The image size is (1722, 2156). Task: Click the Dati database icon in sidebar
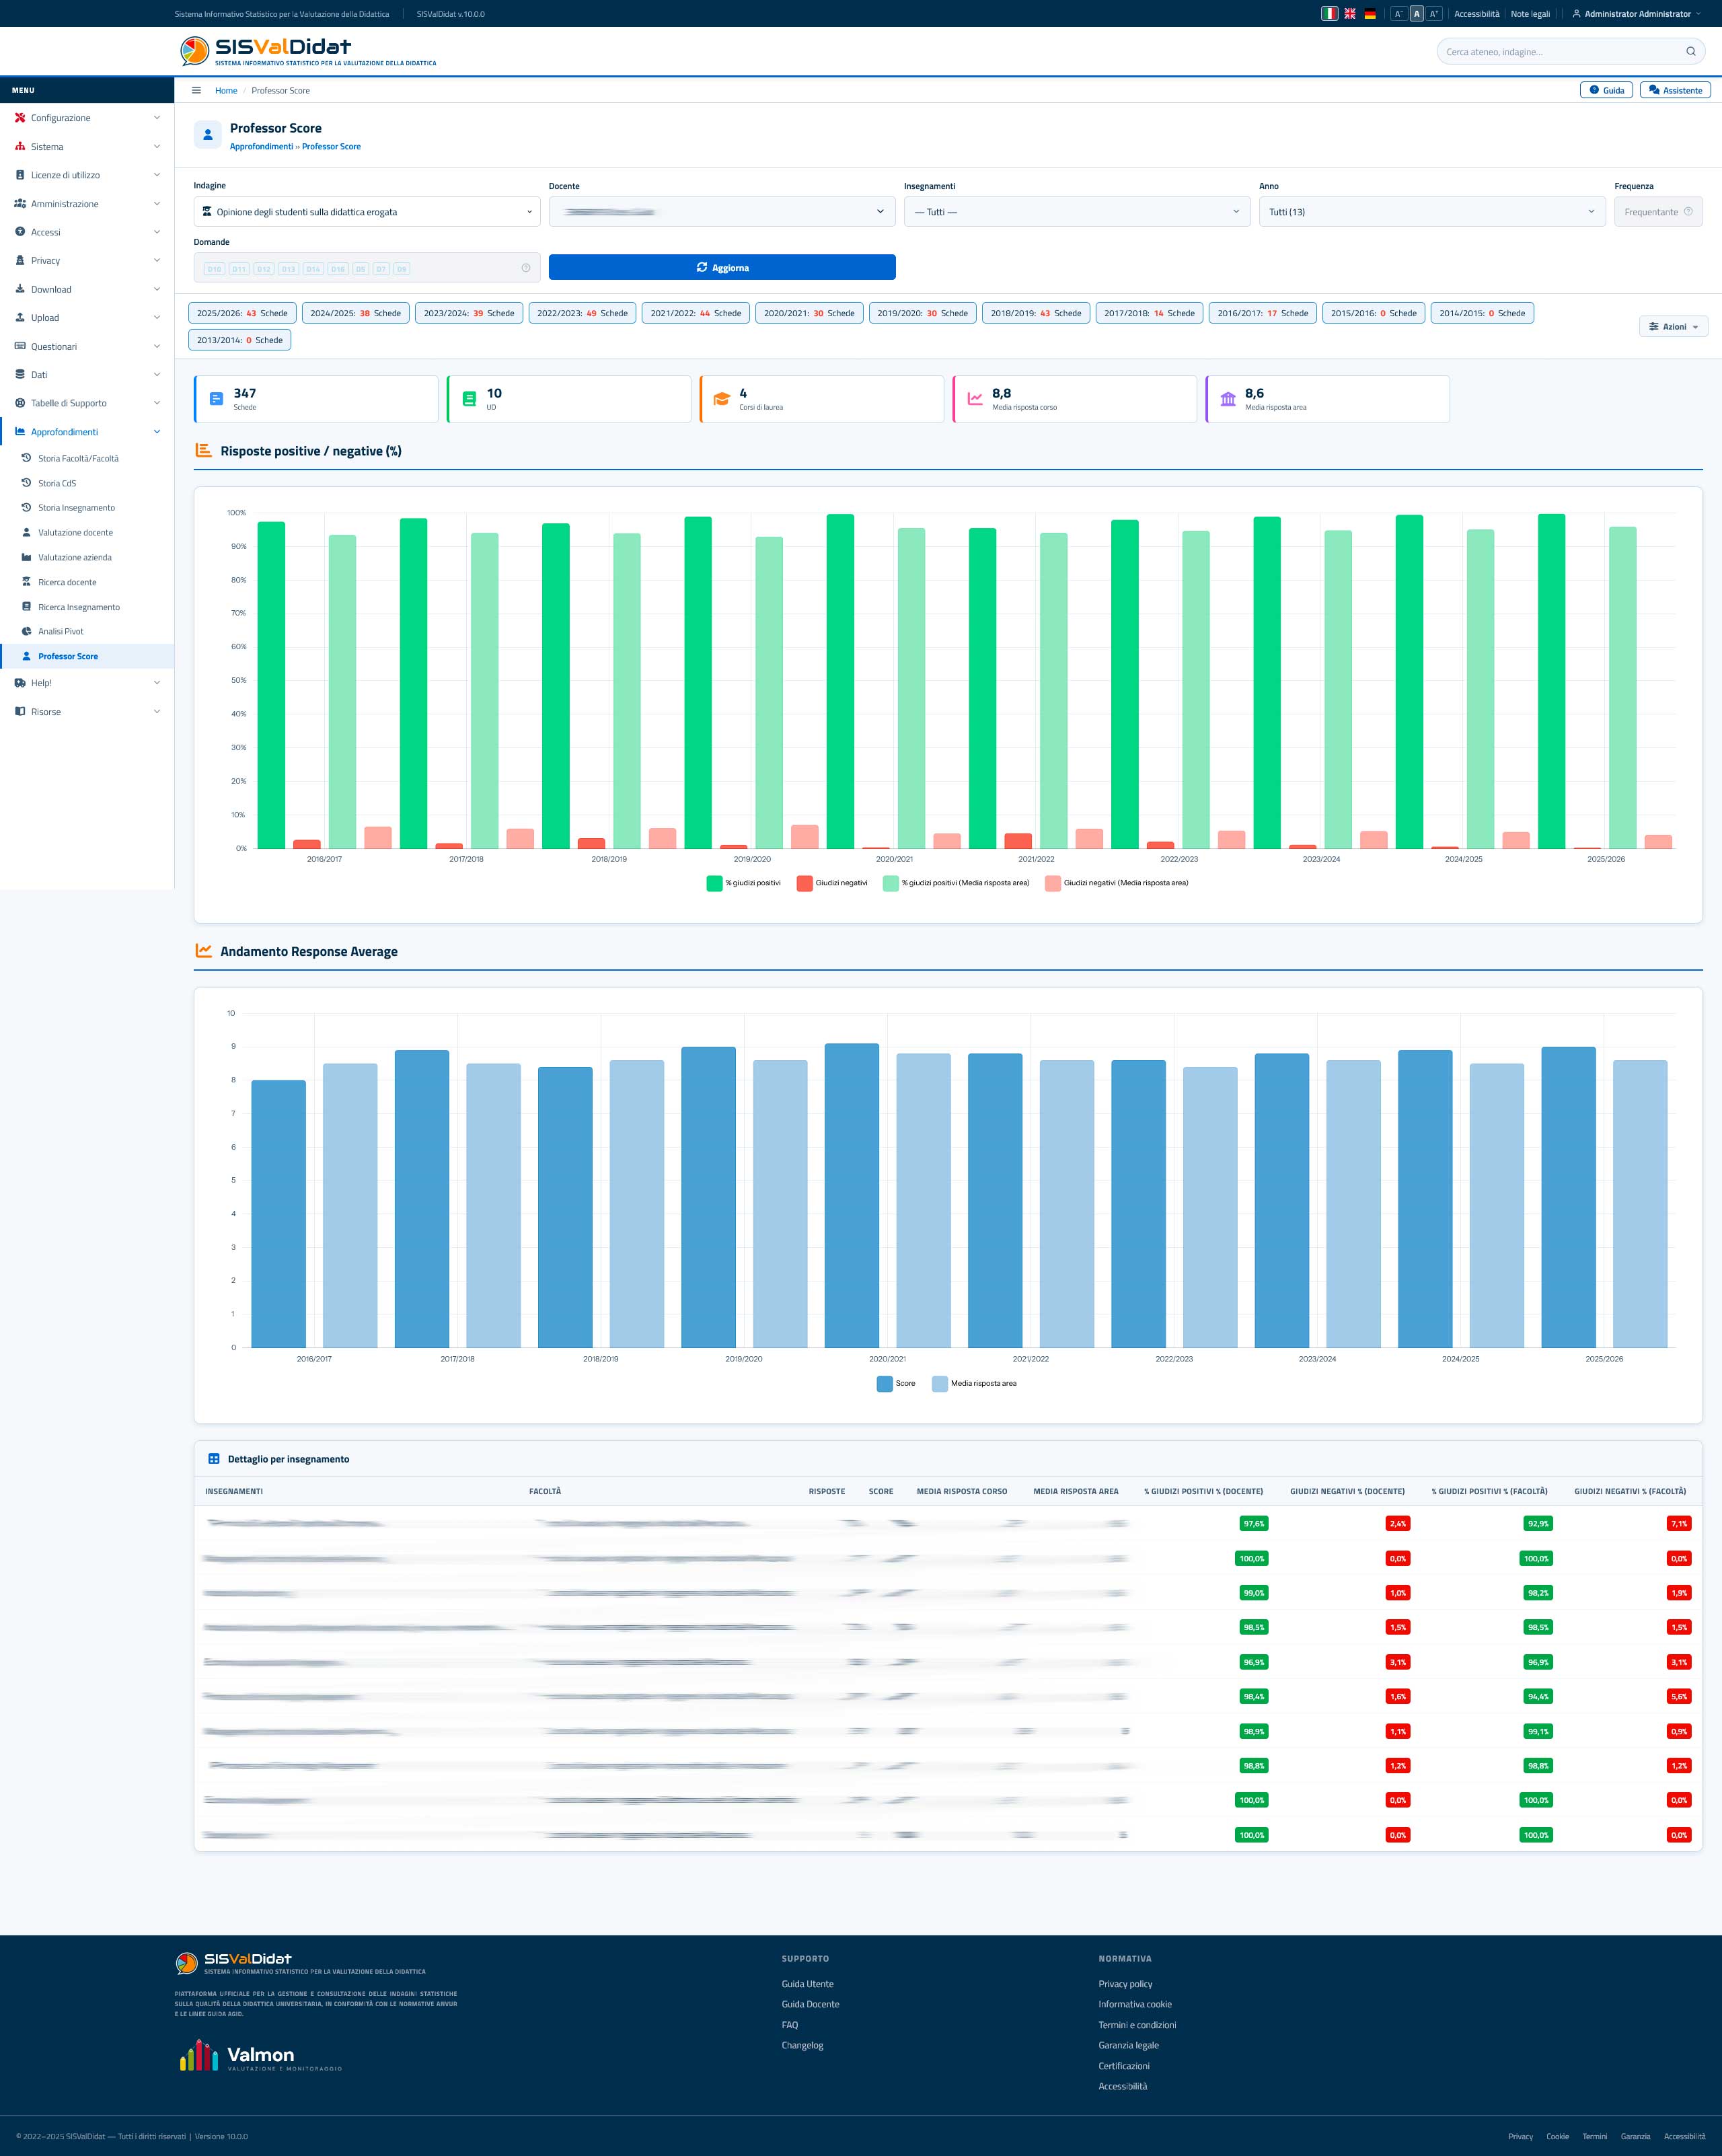pyautogui.click(x=20, y=375)
